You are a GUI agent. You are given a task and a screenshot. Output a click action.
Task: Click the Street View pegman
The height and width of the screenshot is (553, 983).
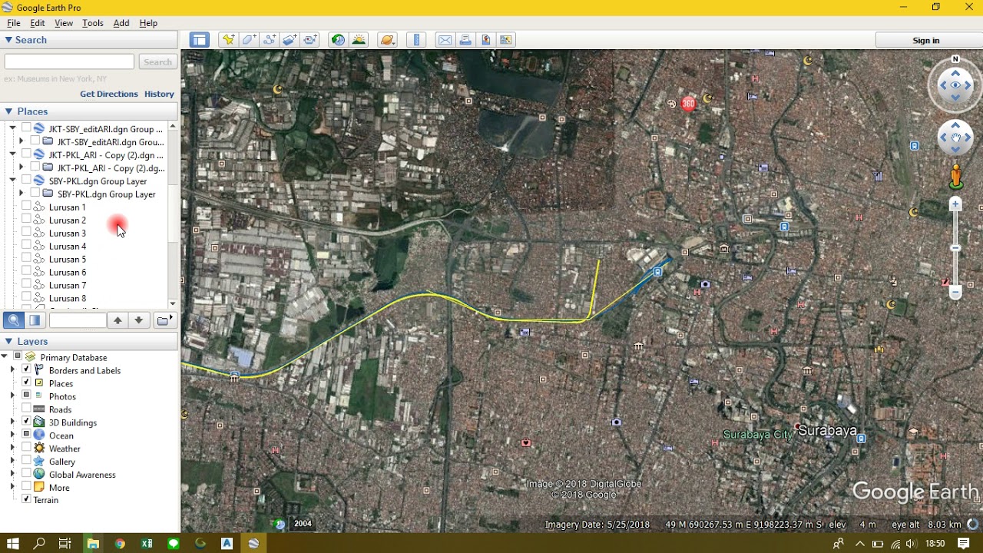click(x=955, y=177)
